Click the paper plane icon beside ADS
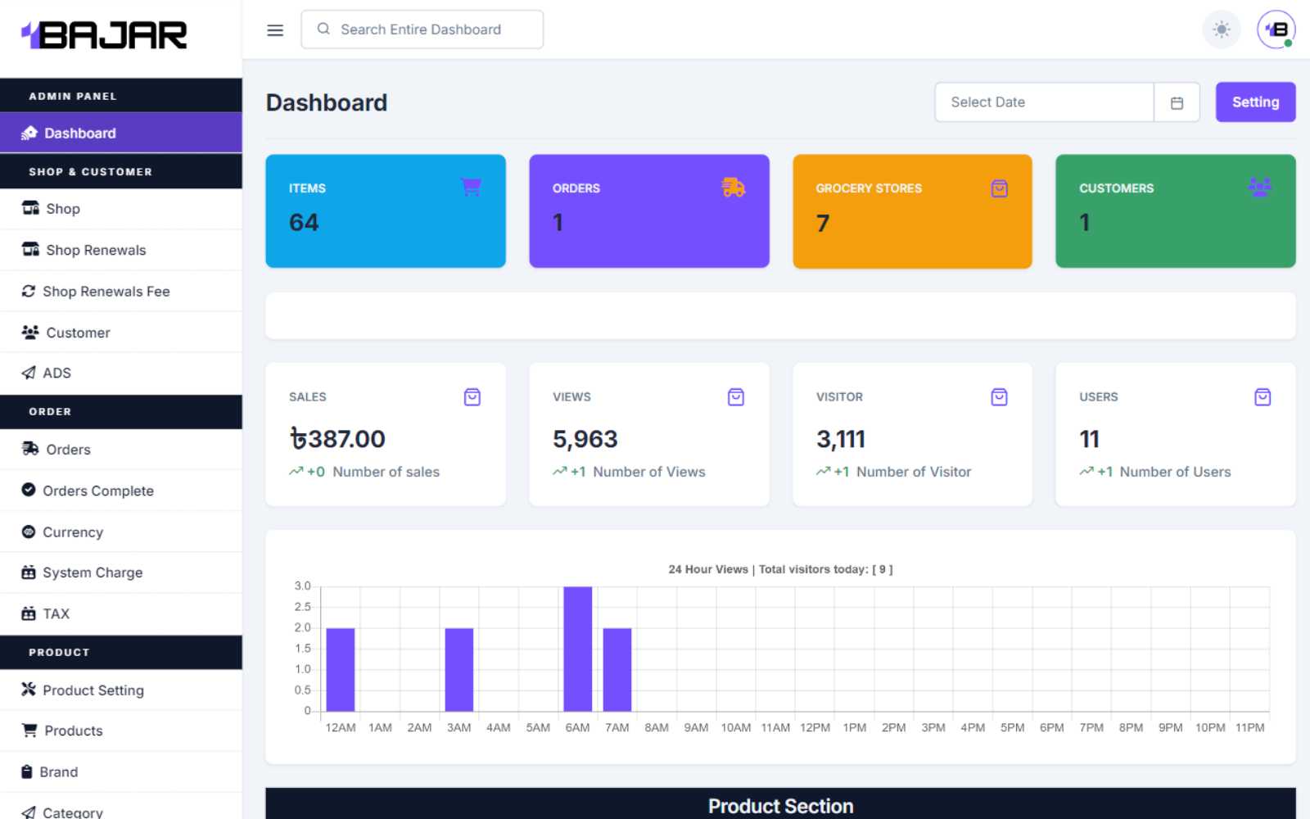The height and width of the screenshot is (819, 1310). (29, 373)
